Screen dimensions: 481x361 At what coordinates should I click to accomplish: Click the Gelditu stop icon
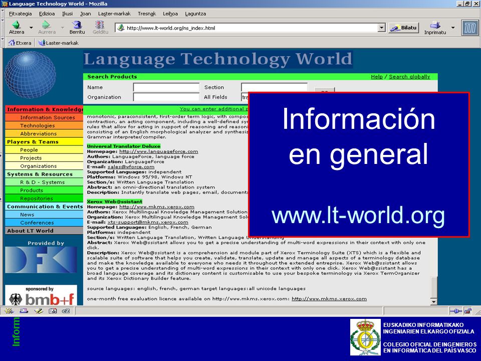point(100,25)
